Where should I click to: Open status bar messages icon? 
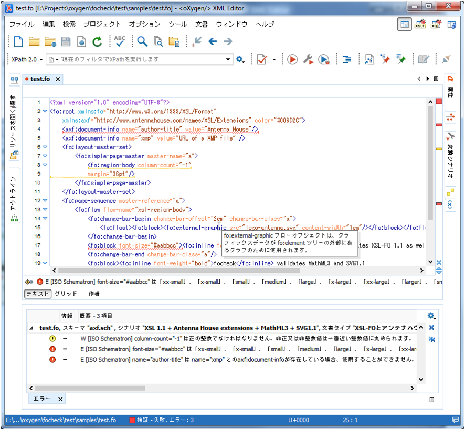point(455,420)
